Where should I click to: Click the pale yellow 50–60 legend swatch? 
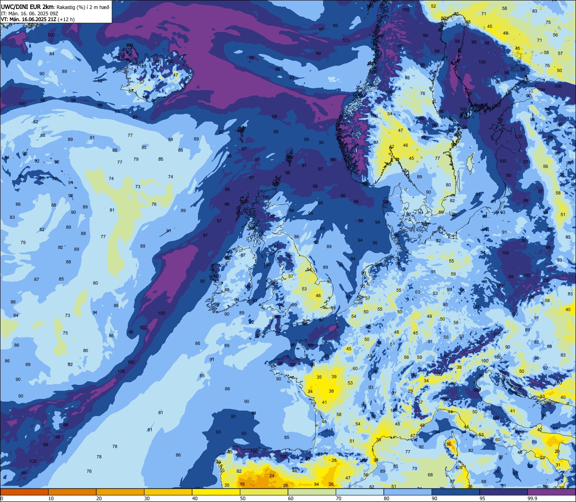(264, 492)
